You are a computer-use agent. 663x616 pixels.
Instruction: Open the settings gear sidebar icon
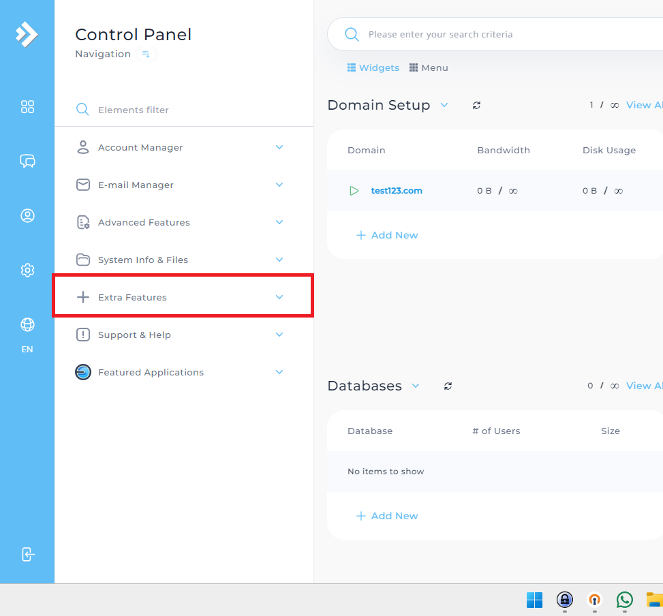(27, 270)
